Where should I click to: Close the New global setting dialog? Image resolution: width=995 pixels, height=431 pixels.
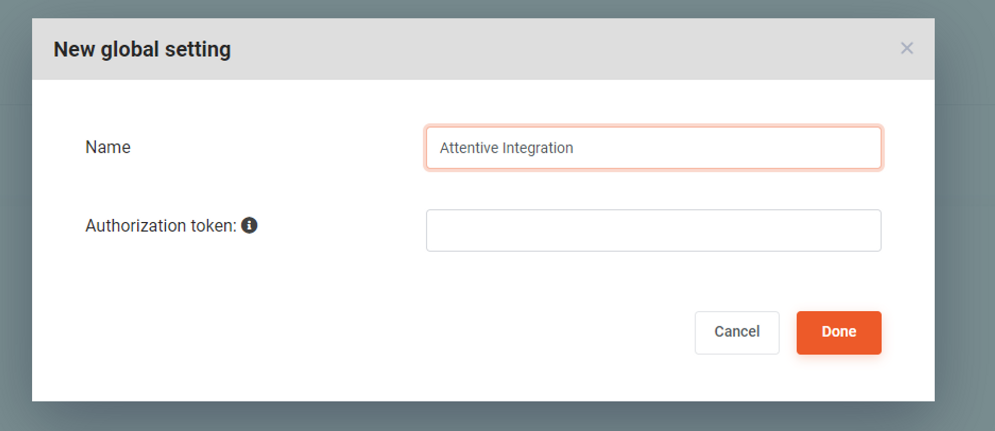pyautogui.click(x=907, y=48)
